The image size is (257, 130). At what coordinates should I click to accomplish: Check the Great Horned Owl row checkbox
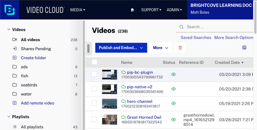94,119
